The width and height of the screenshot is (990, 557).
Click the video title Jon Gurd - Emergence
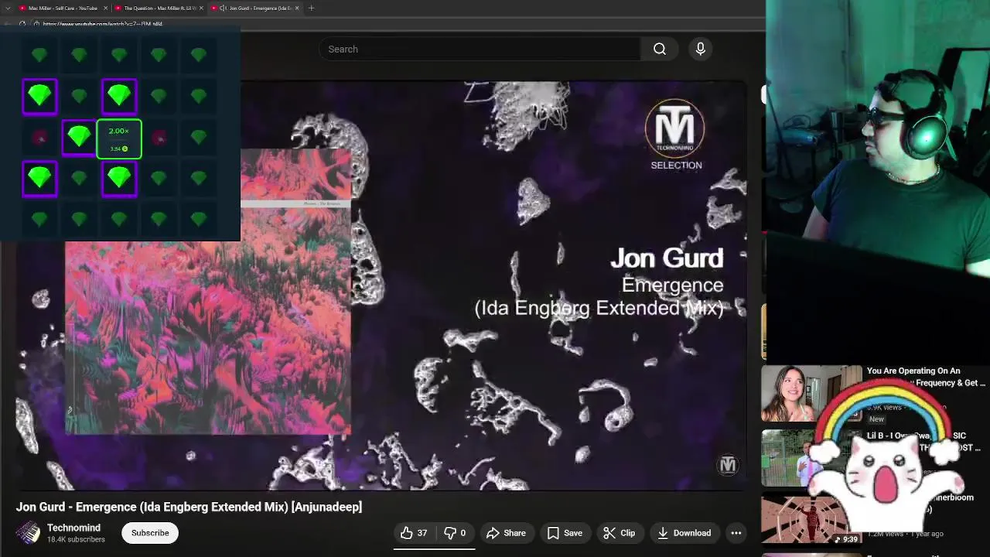coord(189,507)
